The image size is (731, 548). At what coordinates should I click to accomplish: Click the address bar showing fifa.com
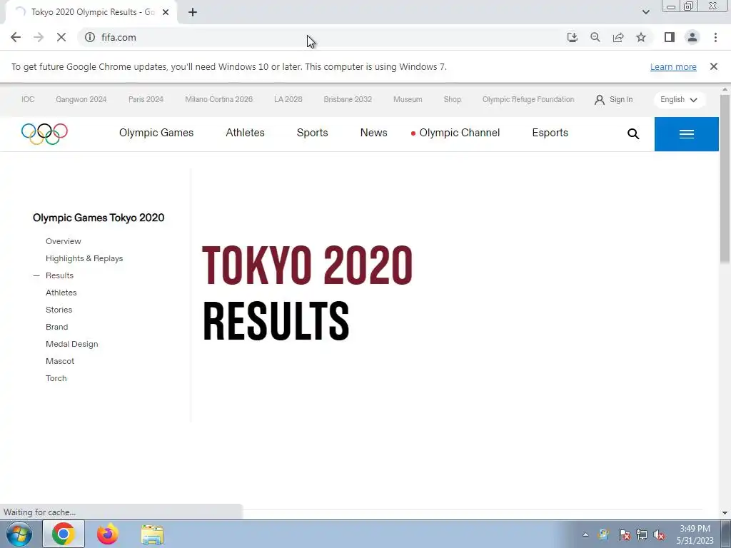pos(322,37)
